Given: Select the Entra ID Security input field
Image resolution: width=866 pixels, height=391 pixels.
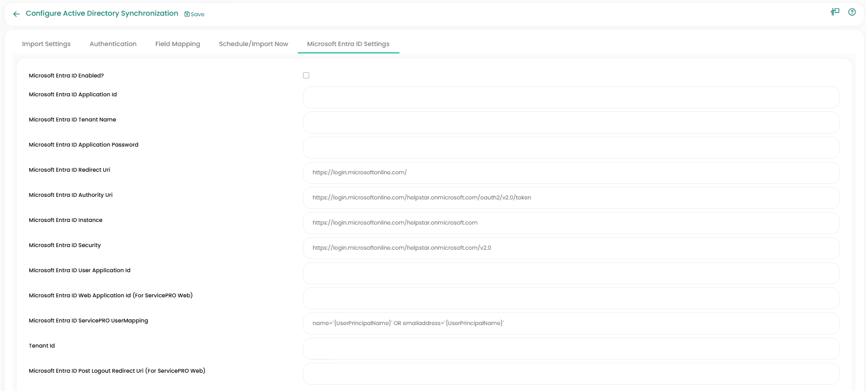Looking at the screenshot, I should tap(571, 248).
